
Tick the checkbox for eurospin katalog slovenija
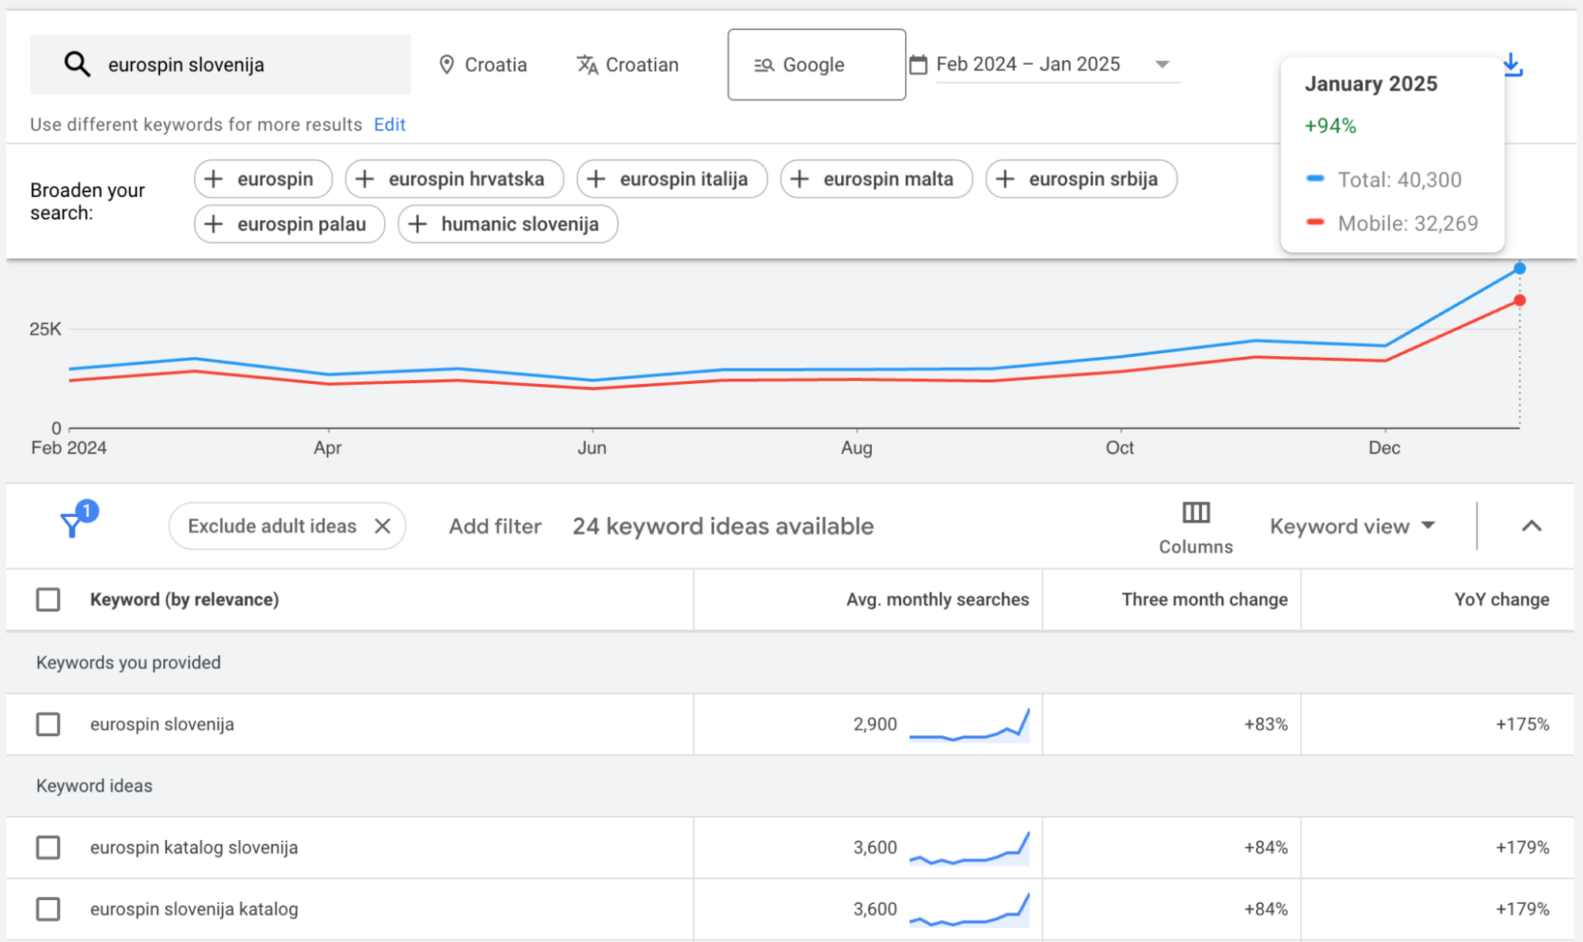48,848
